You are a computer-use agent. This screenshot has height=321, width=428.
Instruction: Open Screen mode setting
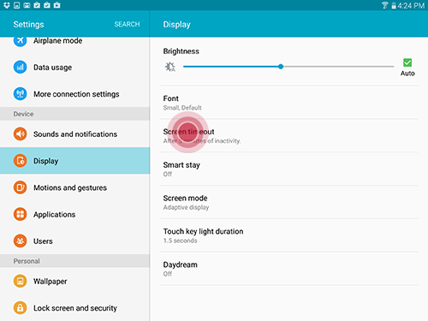(x=289, y=202)
